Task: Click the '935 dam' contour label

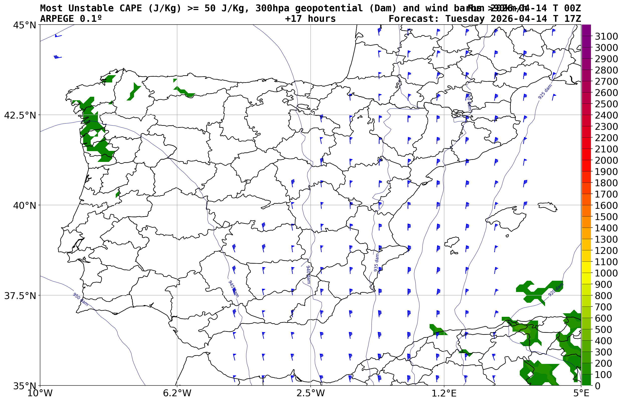Action: coord(376,262)
